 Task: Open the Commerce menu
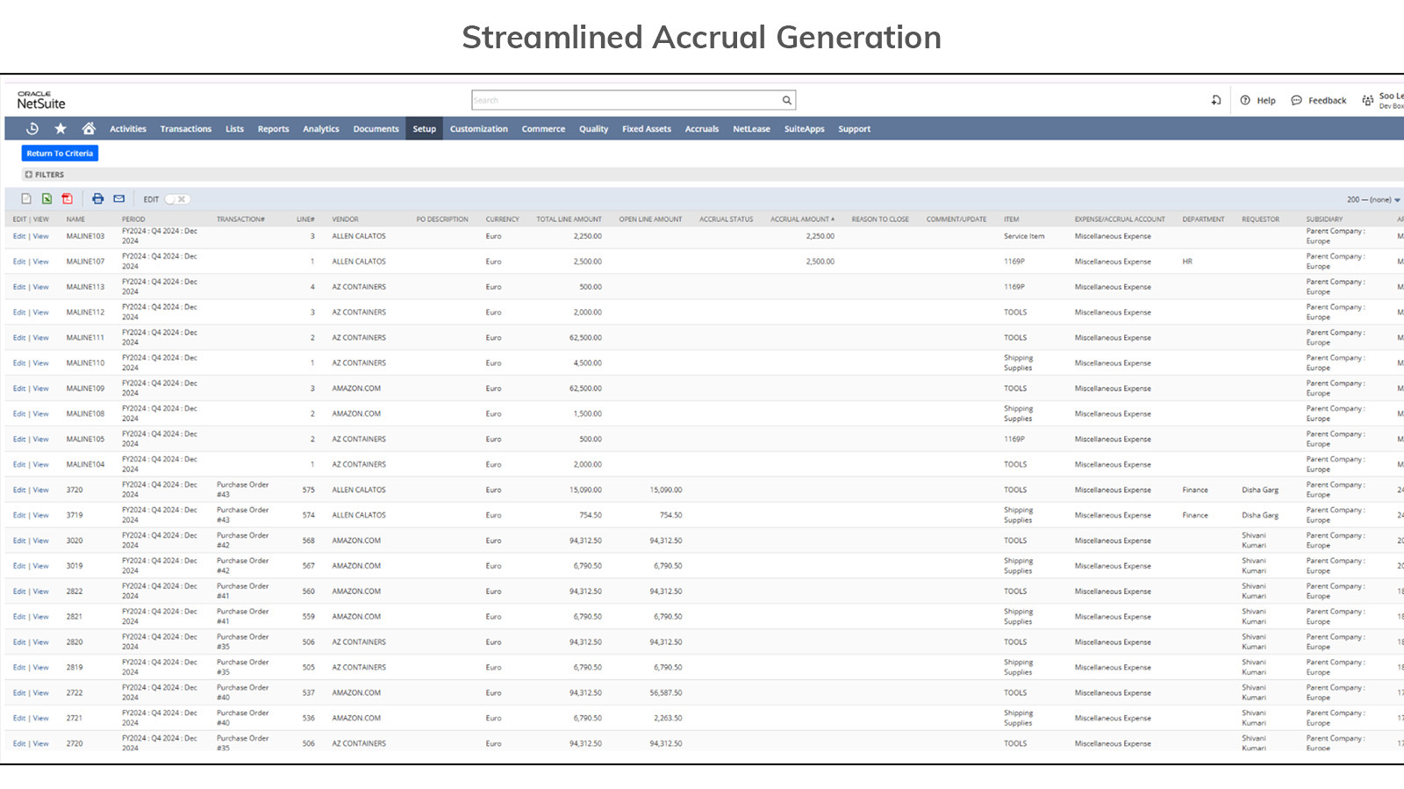[543, 129]
